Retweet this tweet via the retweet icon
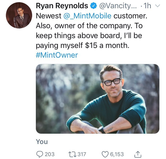 (x=72, y=154)
